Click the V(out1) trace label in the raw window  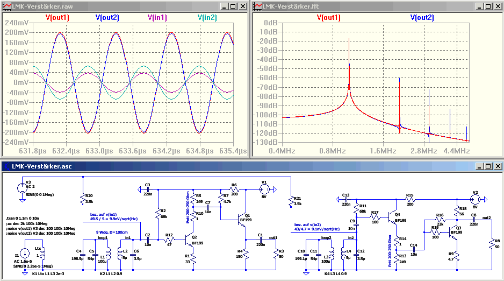(x=57, y=17)
